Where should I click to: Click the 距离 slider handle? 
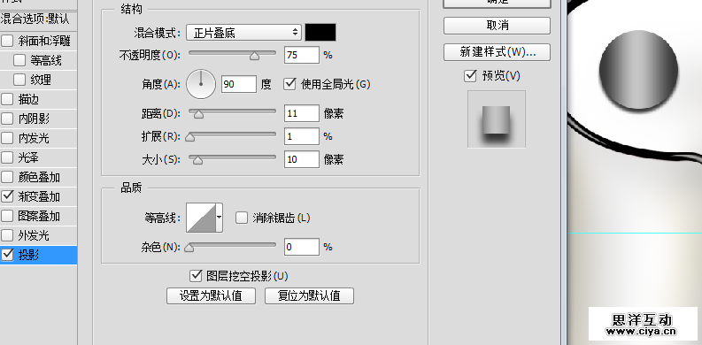point(198,114)
